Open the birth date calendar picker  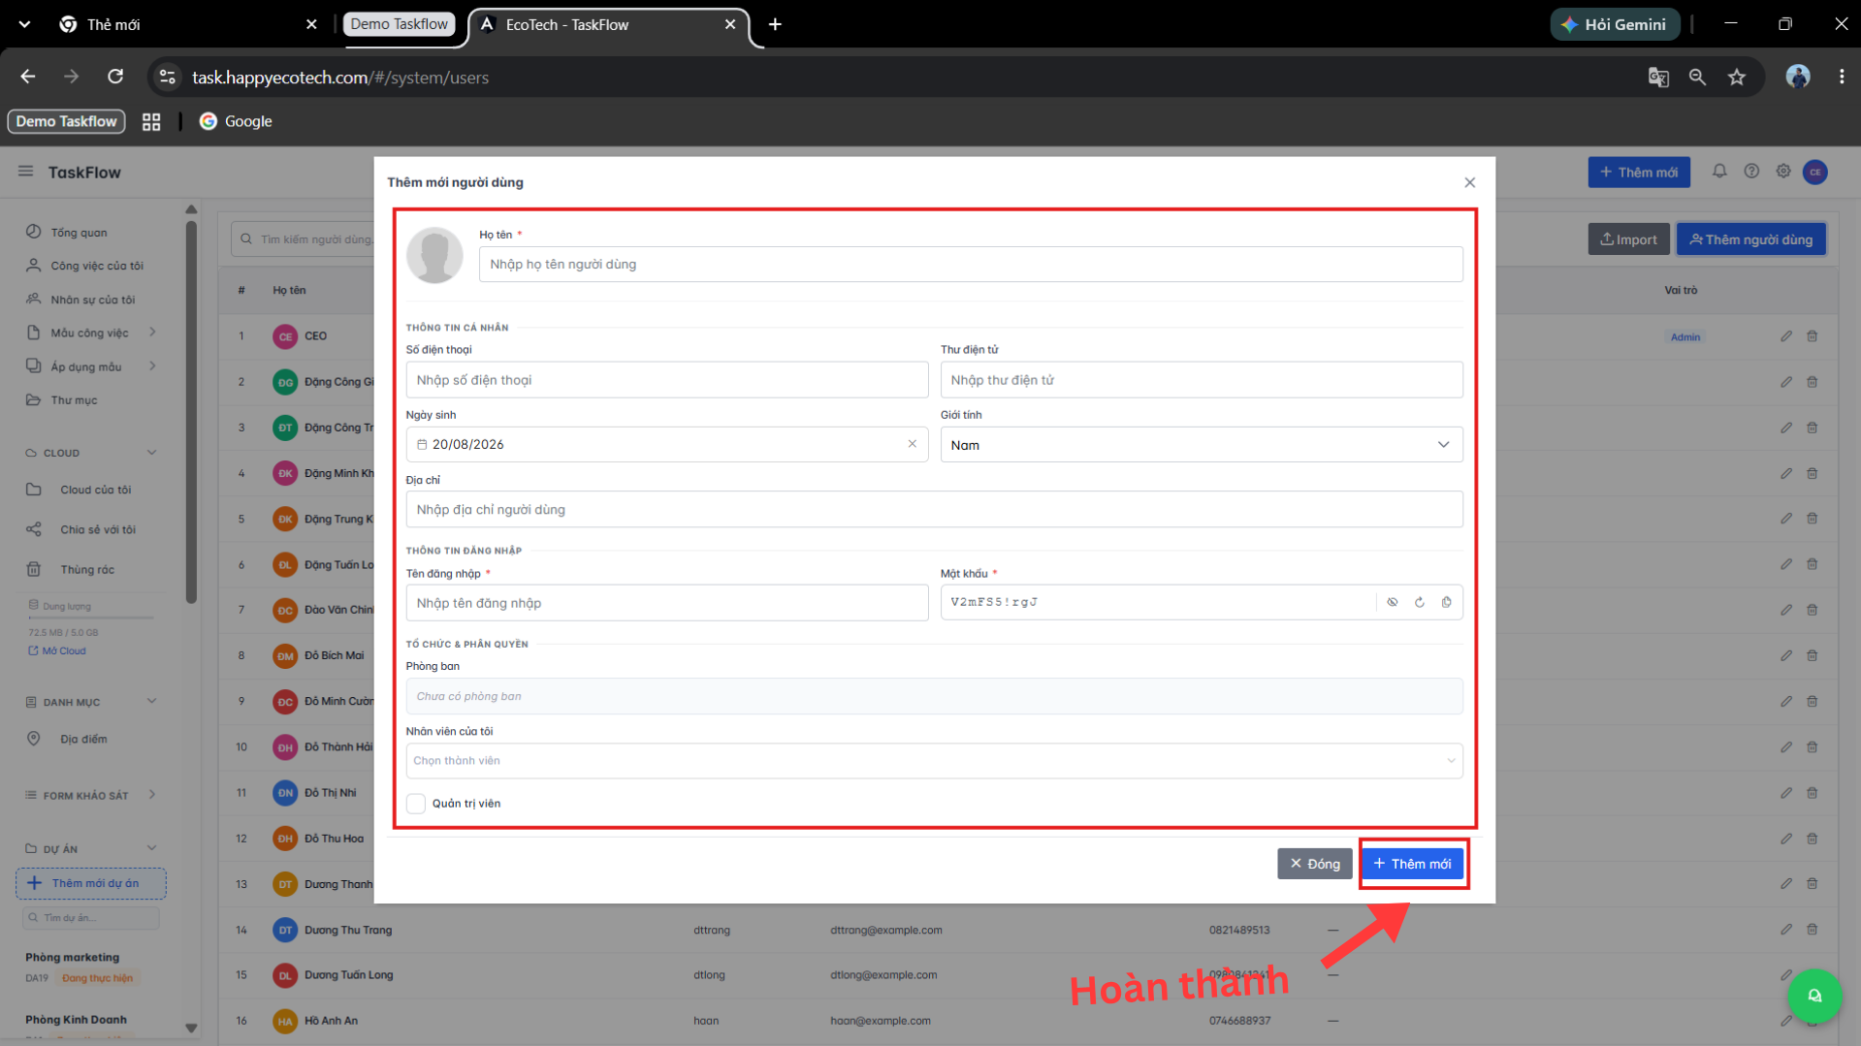point(422,445)
